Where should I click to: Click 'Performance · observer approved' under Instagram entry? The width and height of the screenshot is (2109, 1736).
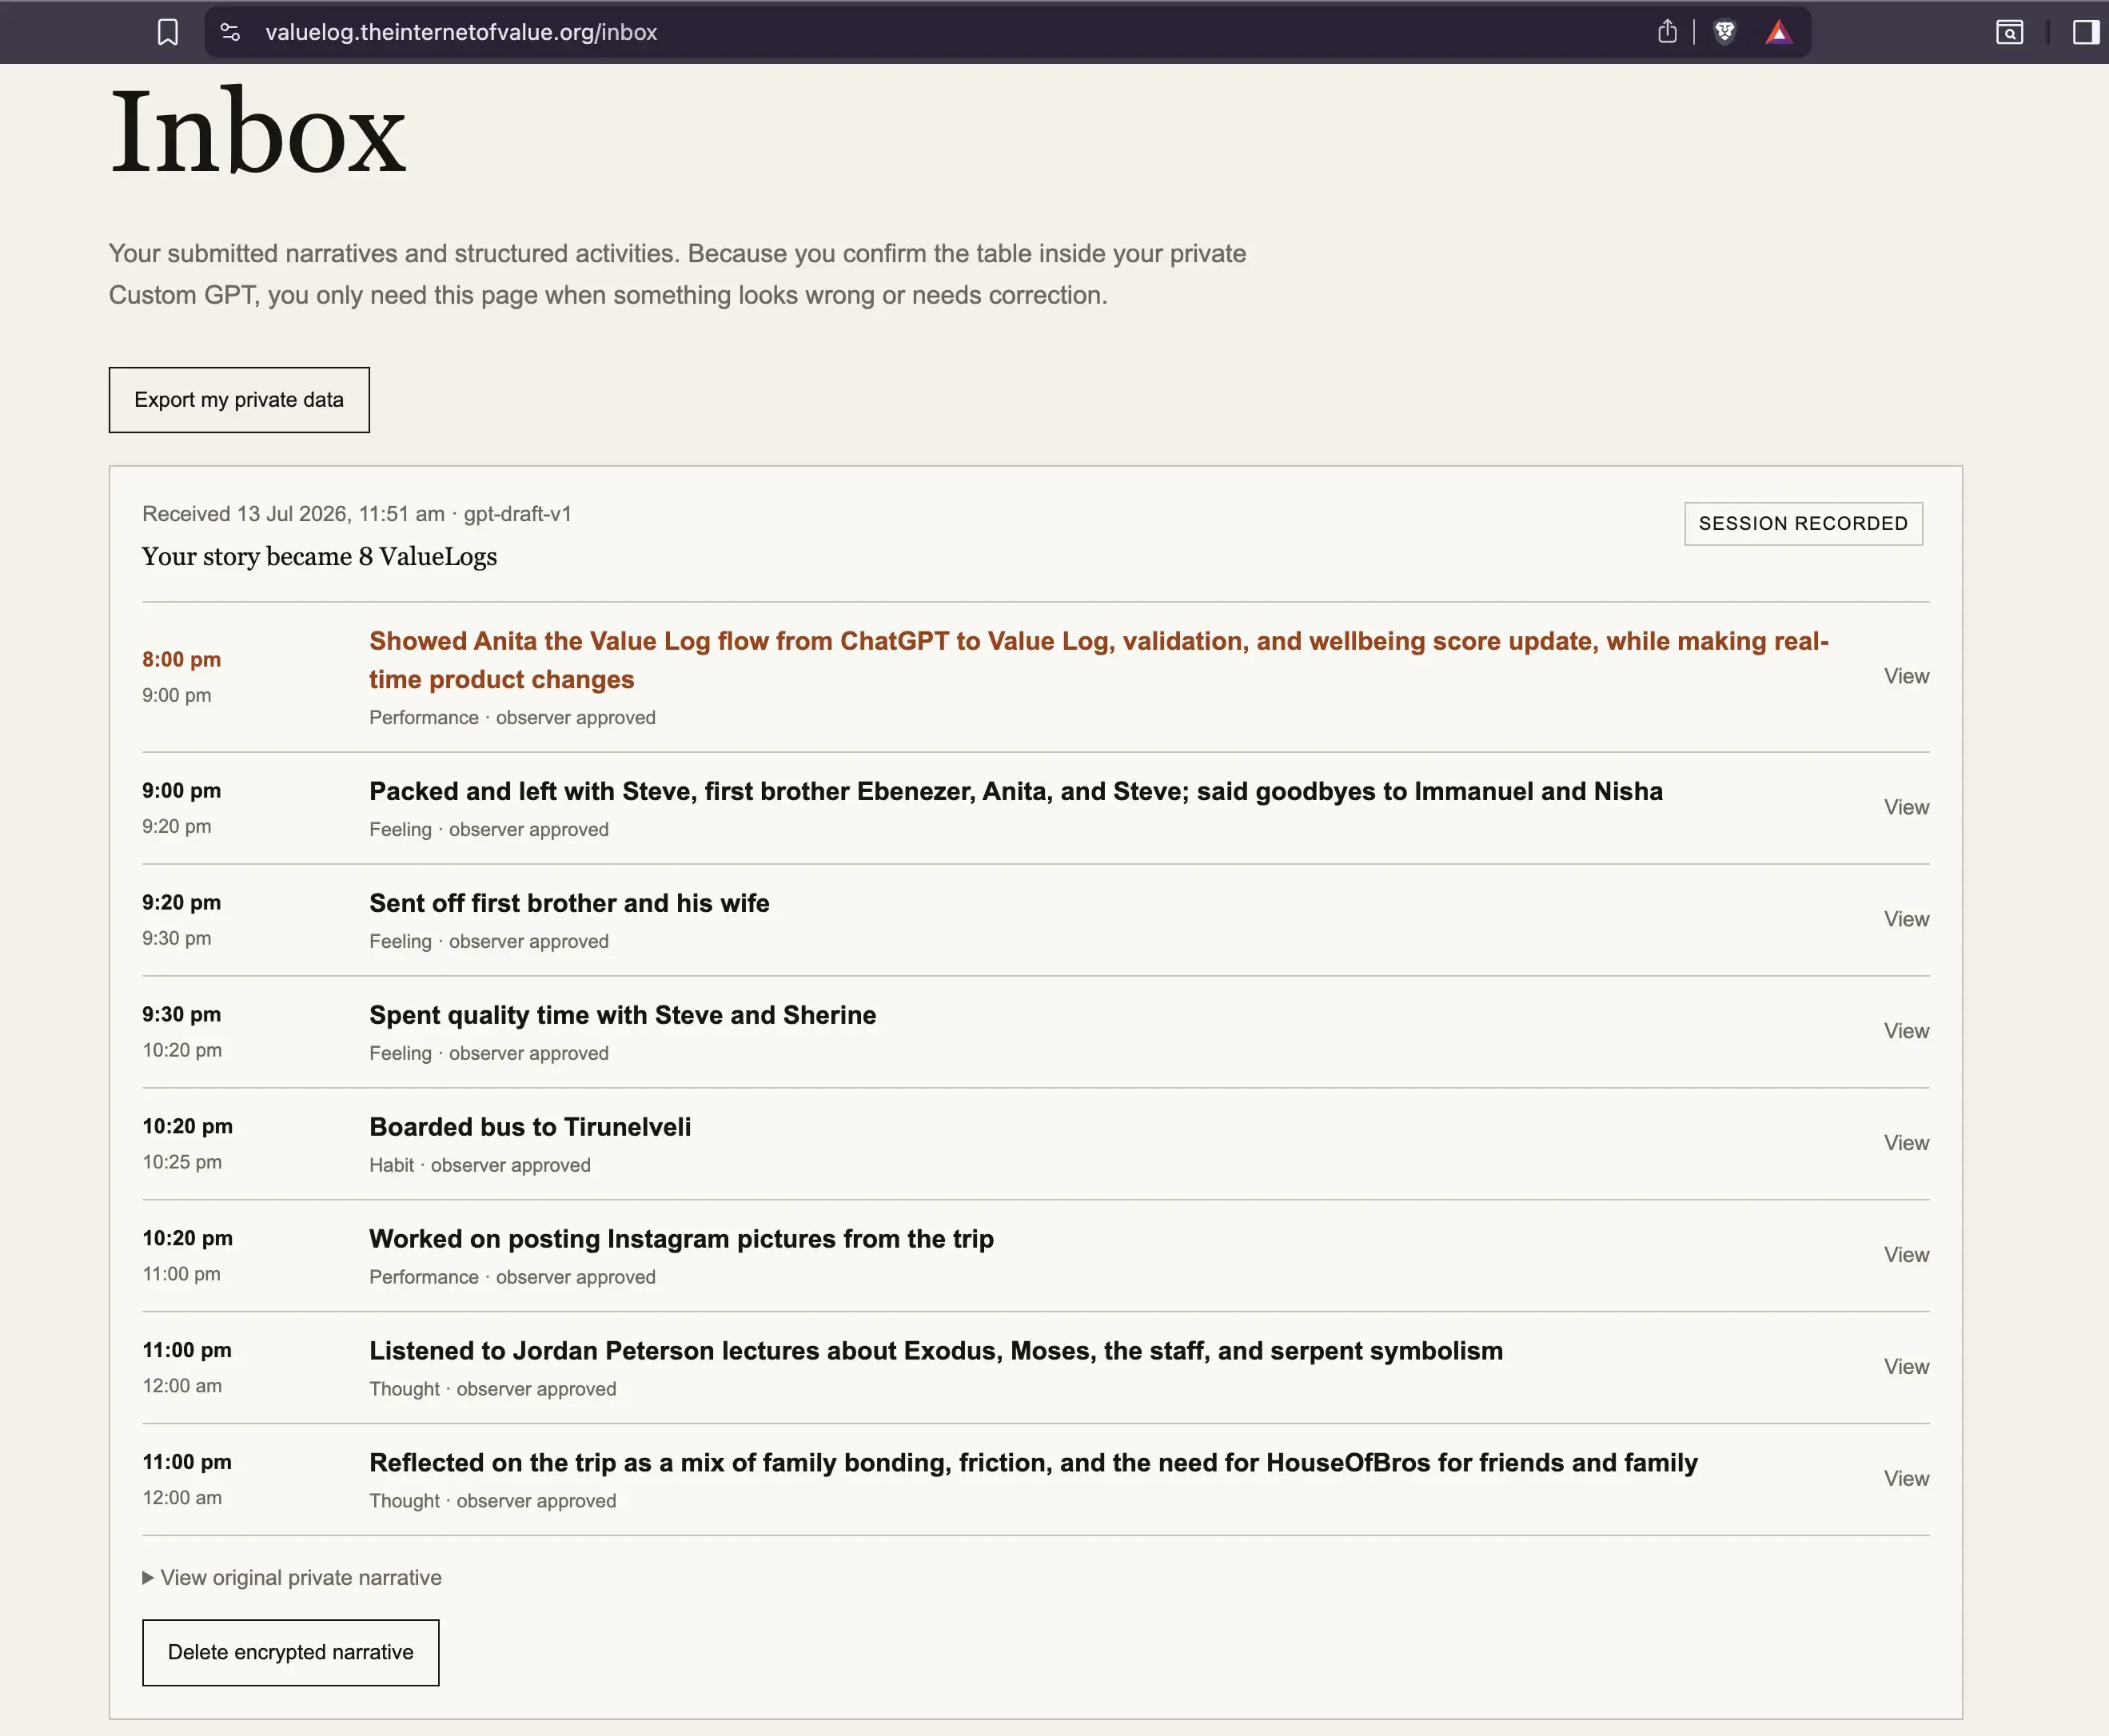(512, 1277)
